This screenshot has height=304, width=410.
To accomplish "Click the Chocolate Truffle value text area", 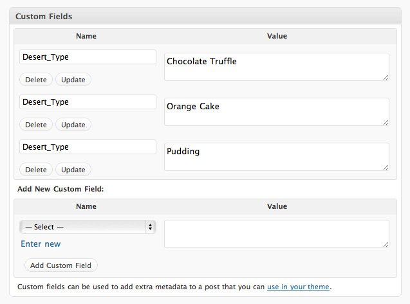I will pyautogui.click(x=276, y=66).
